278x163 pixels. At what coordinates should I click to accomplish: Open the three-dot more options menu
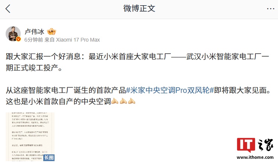coord(270,9)
